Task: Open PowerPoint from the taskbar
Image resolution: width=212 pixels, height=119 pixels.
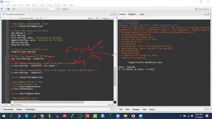Action: (133, 116)
